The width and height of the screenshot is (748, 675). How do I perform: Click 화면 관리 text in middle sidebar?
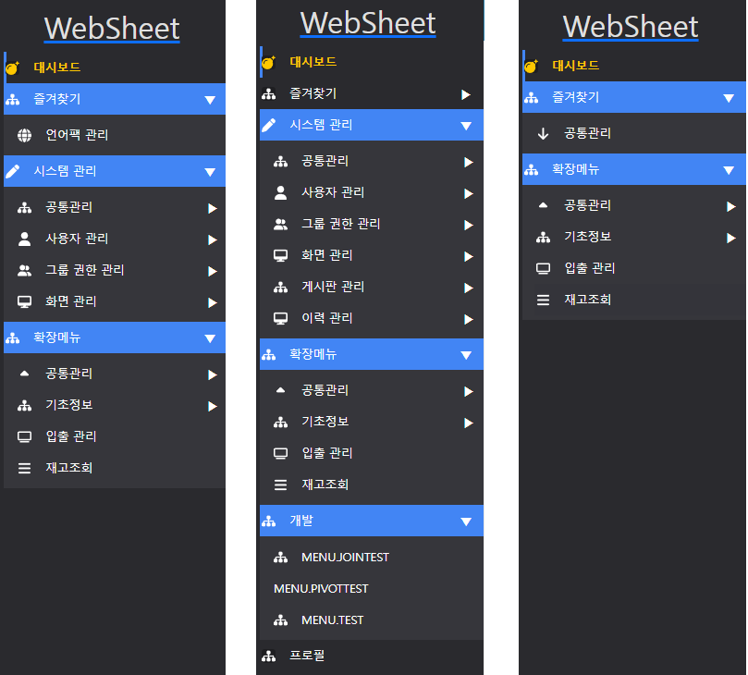coord(326,255)
